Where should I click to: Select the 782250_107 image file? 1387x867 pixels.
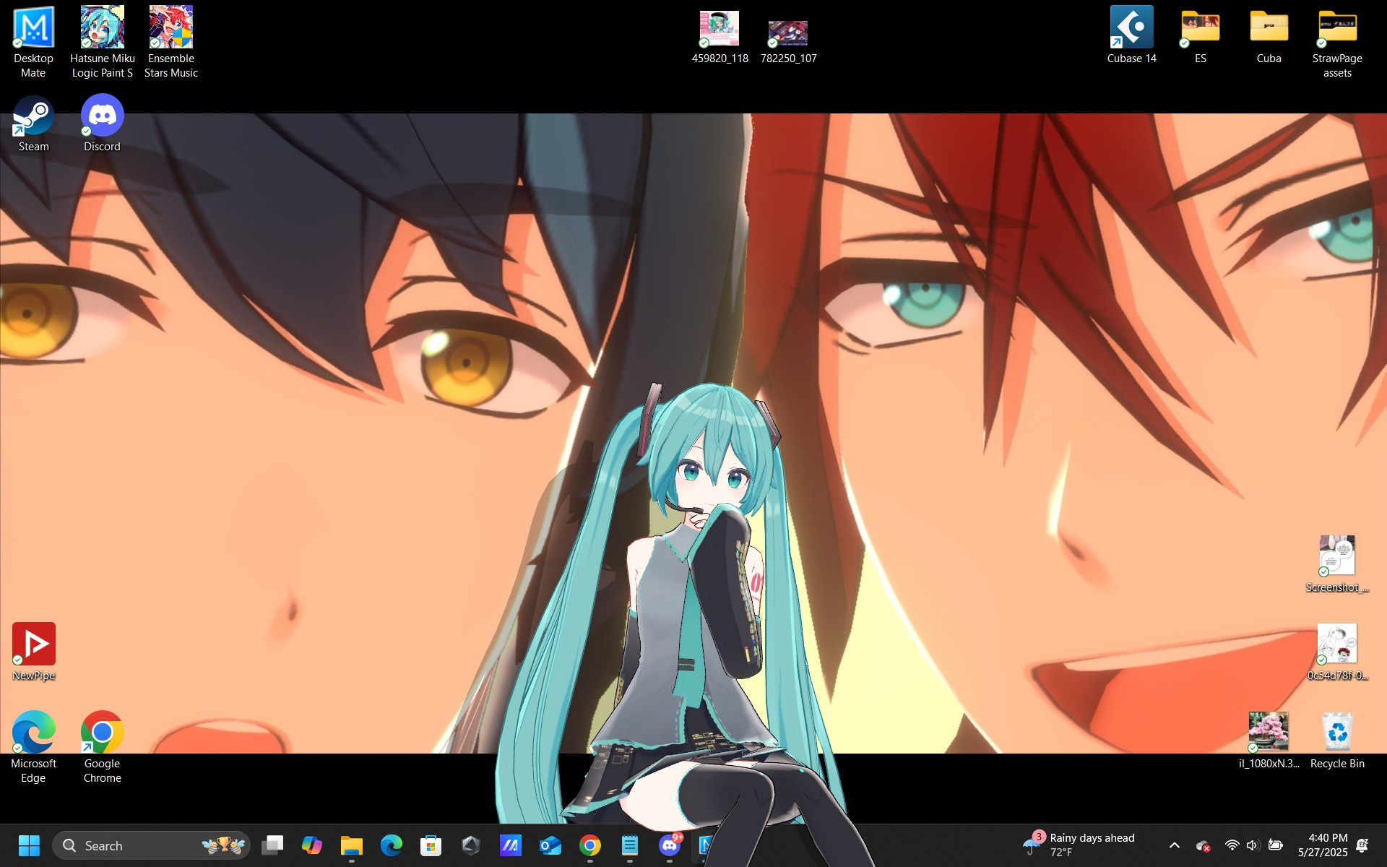pos(788,42)
